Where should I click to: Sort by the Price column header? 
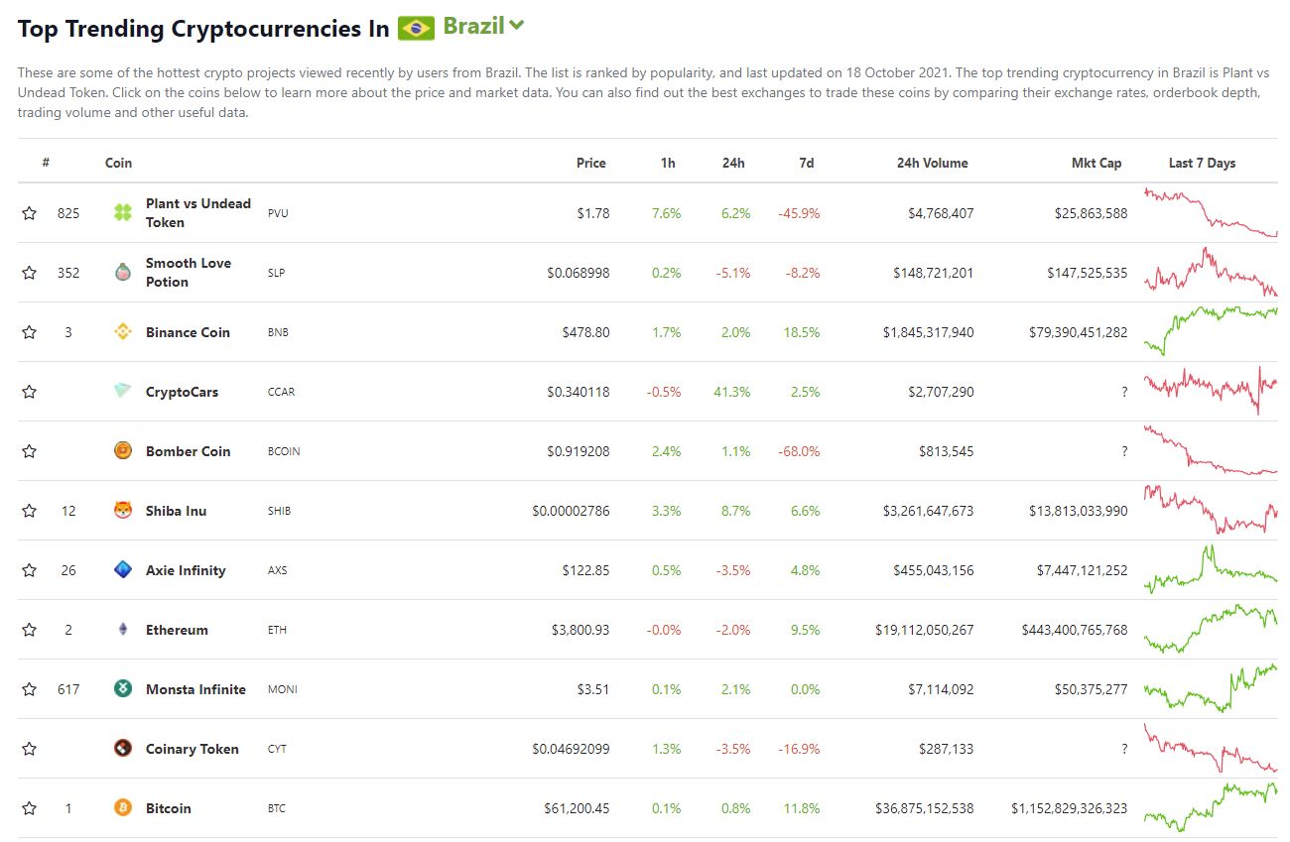pyautogui.click(x=590, y=163)
